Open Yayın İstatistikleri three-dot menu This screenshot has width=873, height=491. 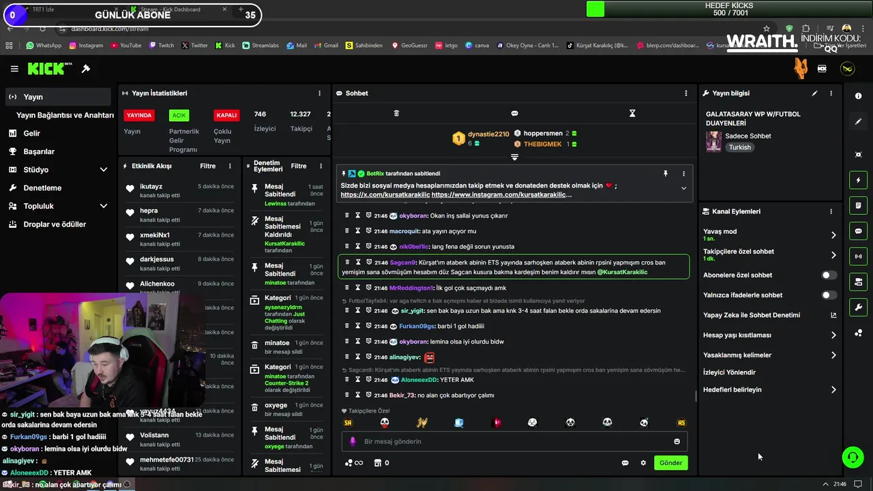pos(319,93)
